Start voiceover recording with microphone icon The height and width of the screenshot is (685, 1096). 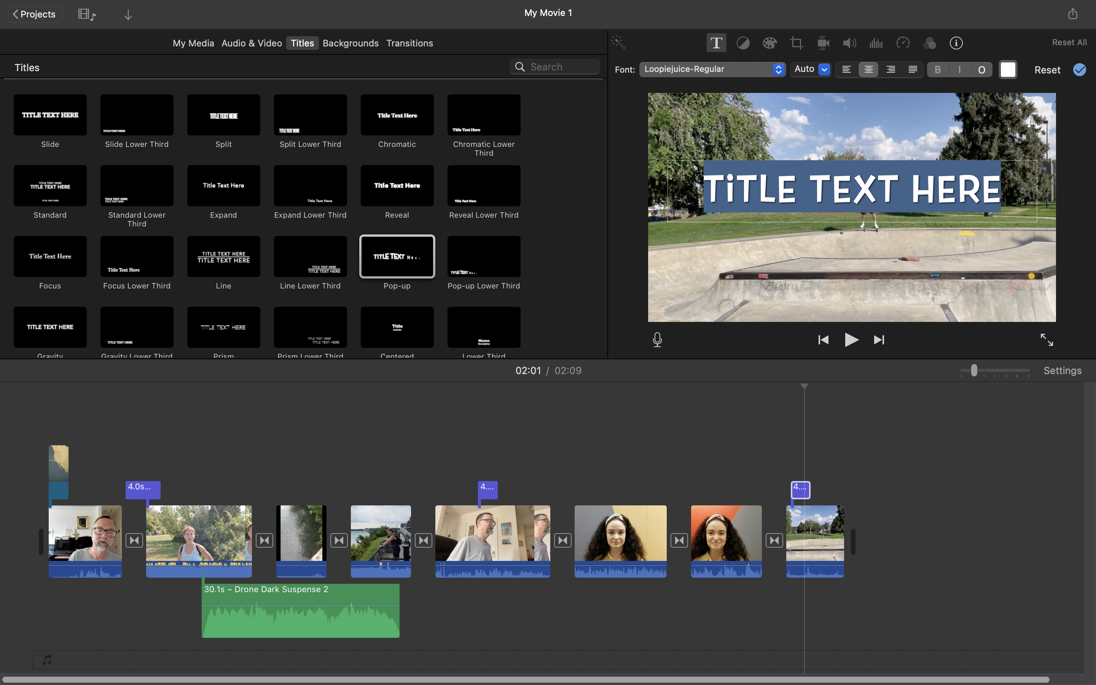[657, 339]
